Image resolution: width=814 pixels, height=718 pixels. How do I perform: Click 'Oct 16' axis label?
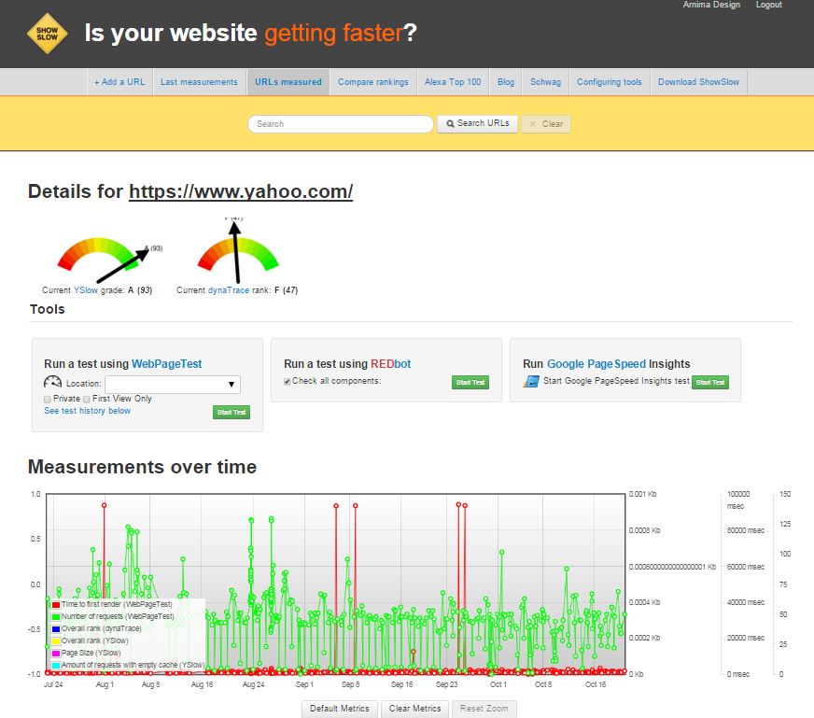596,684
